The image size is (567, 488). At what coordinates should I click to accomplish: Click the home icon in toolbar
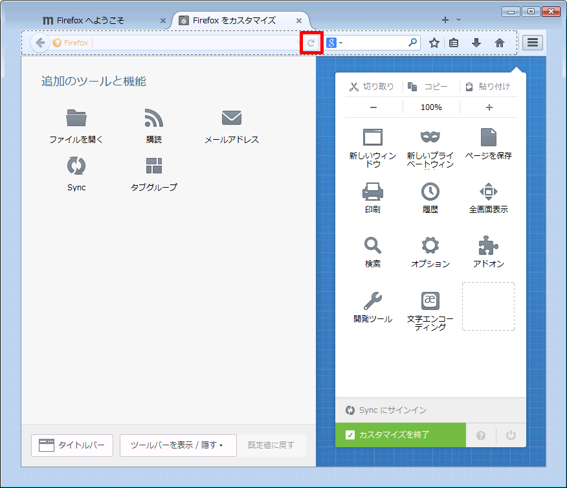click(x=500, y=43)
